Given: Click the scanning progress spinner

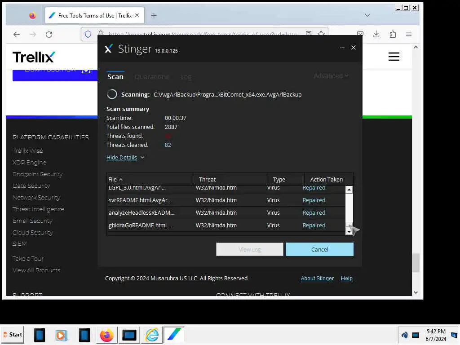Looking at the screenshot, I should pyautogui.click(x=112, y=94).
